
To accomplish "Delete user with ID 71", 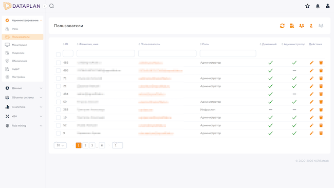I will click(x=321, y=79).
